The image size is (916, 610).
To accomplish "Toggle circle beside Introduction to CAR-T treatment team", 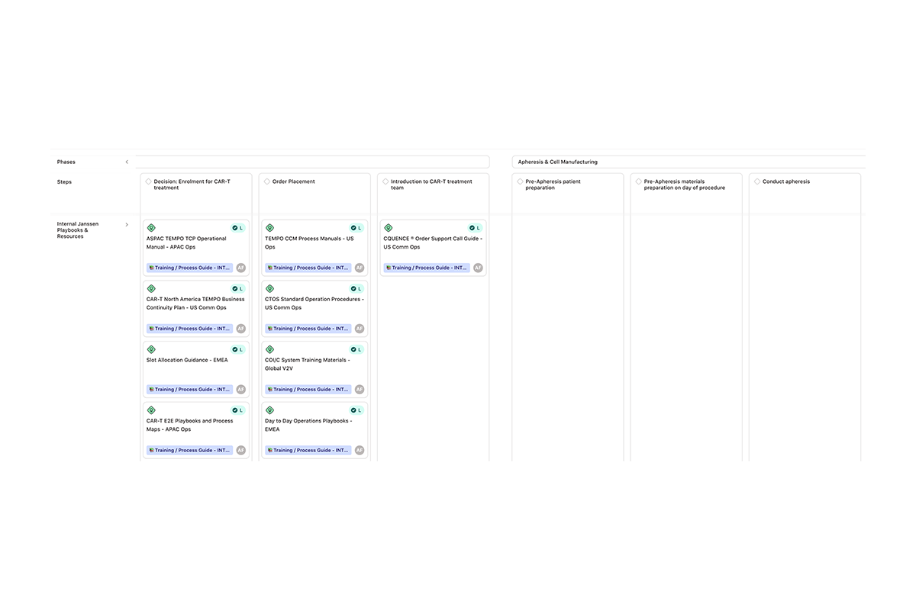I will [x=385, y=182].
